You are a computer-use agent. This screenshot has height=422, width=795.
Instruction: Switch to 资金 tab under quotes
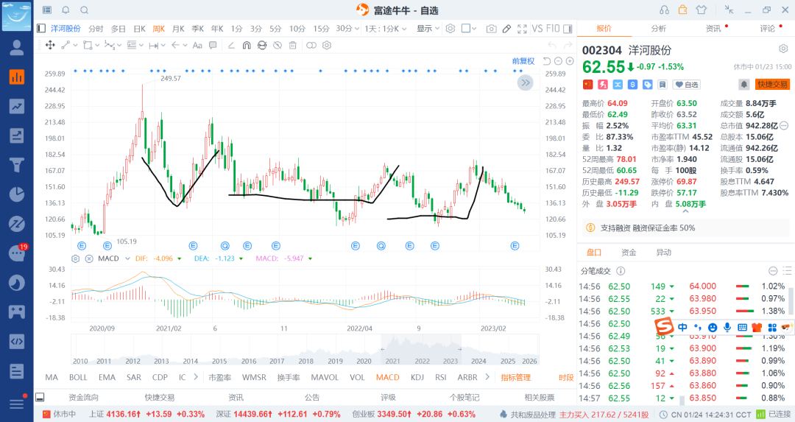pos(629,253)
